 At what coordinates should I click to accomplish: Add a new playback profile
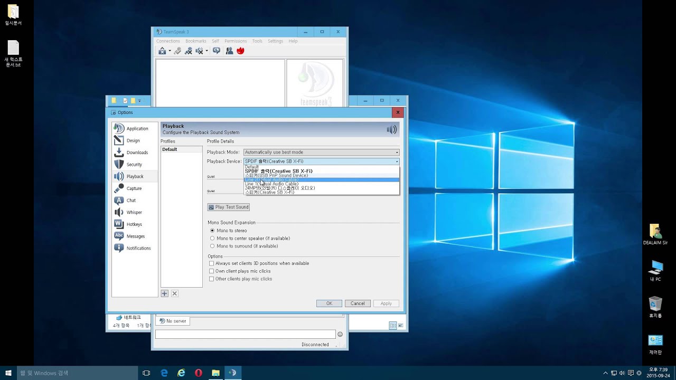(164, 293)
